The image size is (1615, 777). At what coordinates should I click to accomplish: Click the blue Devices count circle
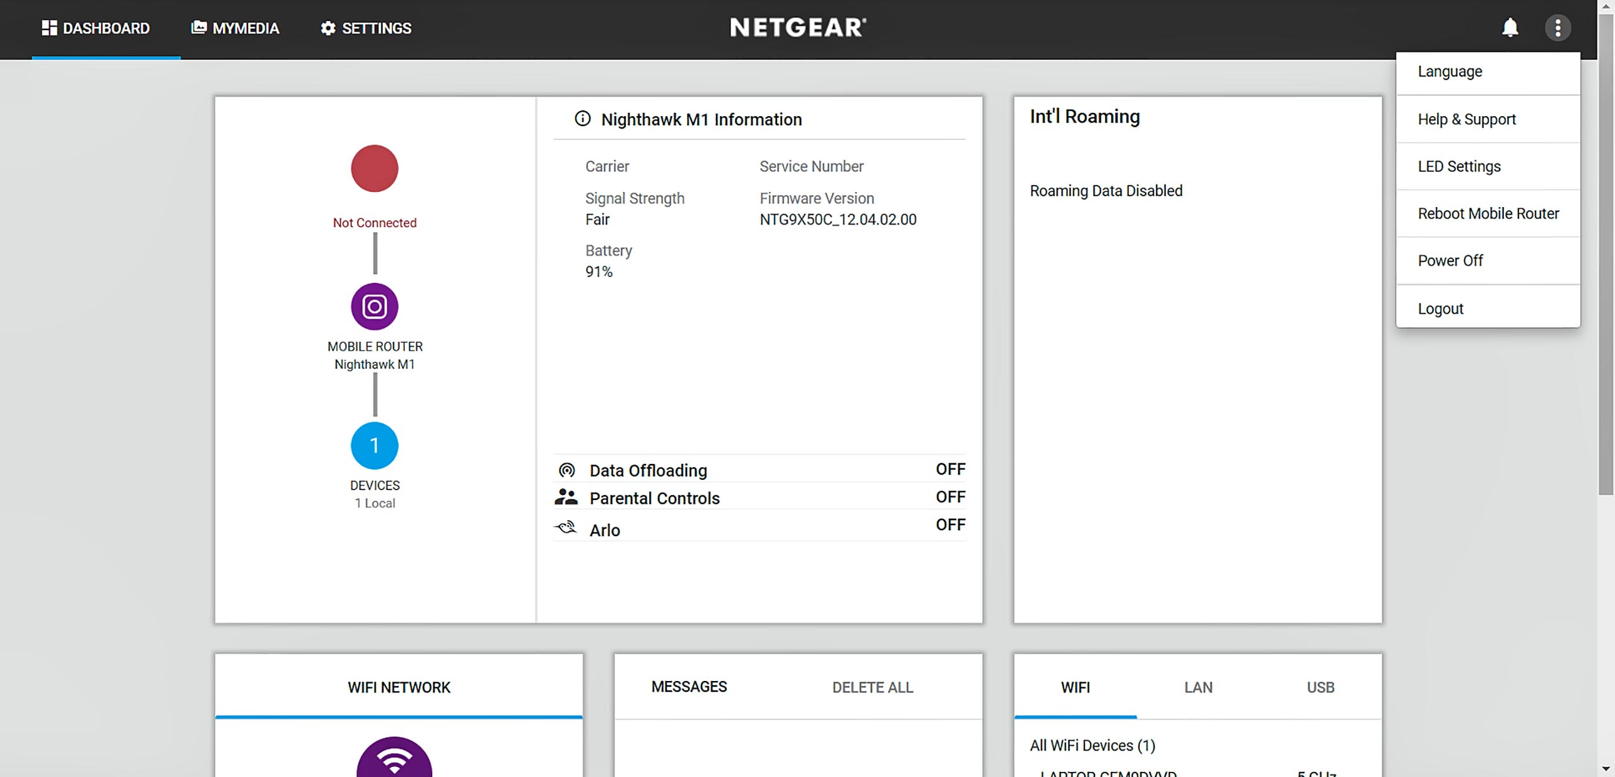pos(375,446)
